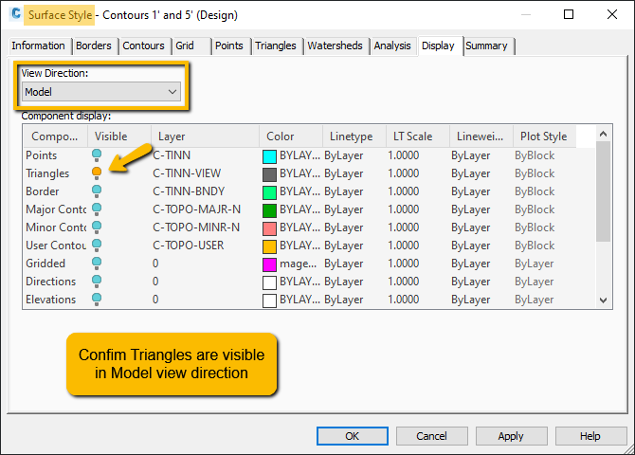Toggle Points visibility lightbulb

[97, 155]
